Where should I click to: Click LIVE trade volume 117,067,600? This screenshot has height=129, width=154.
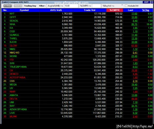[99, 113]
